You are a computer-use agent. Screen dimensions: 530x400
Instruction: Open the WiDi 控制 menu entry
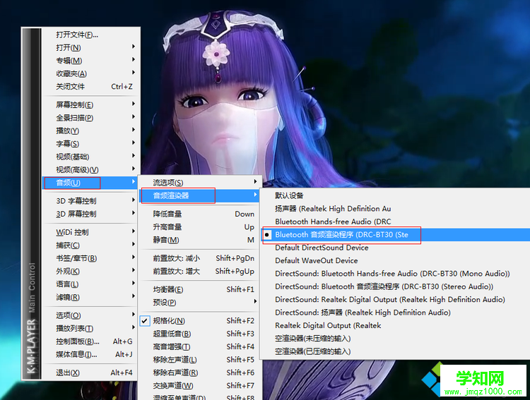coord(90,232)
